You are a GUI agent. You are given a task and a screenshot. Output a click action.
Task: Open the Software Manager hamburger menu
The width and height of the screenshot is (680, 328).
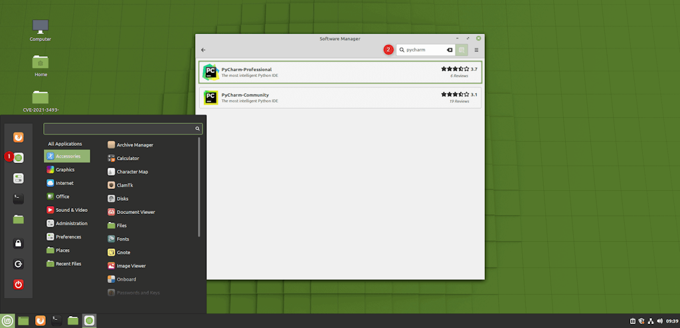(x=476, y=50)
